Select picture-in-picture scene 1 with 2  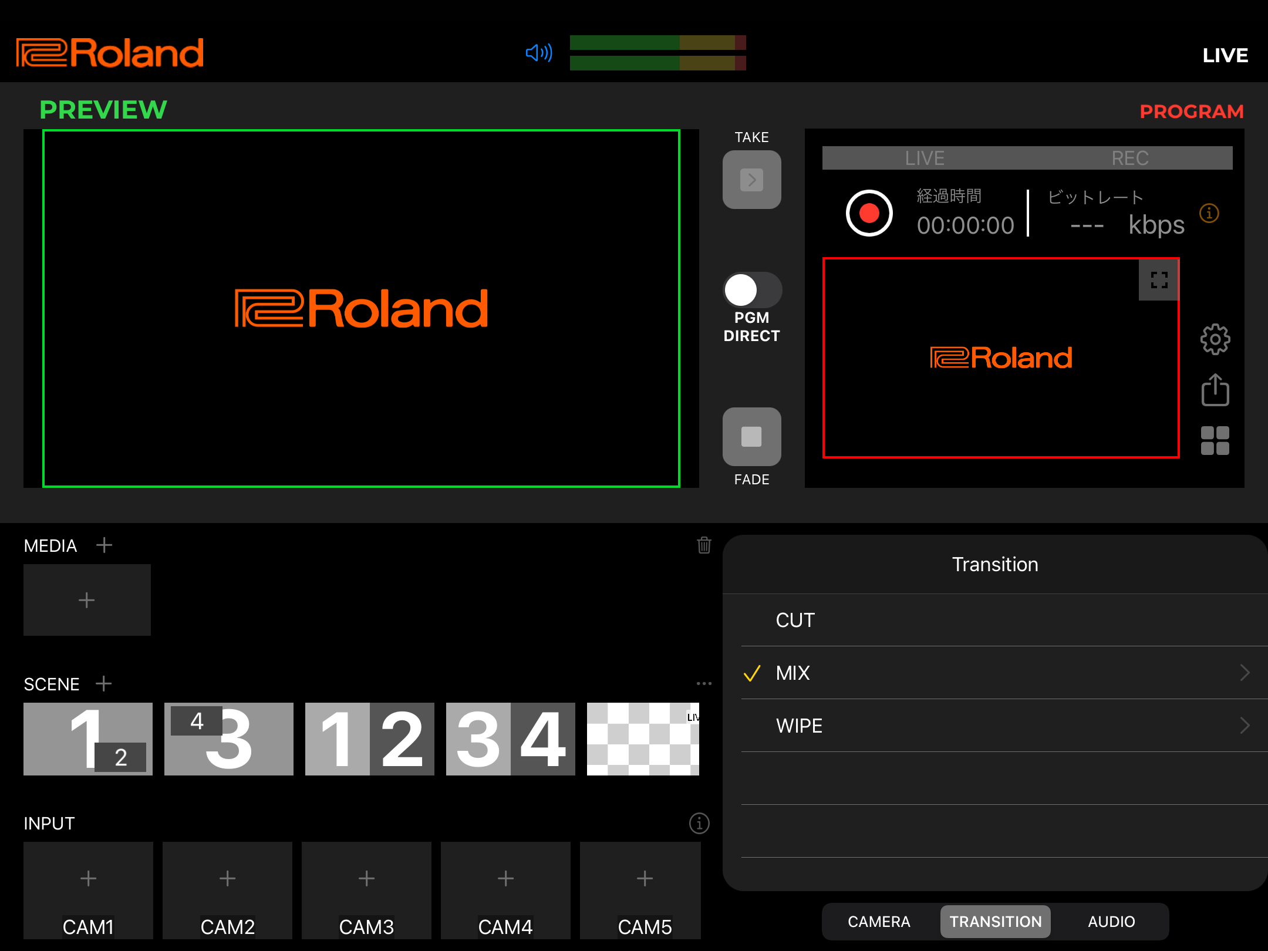point(88,739)
